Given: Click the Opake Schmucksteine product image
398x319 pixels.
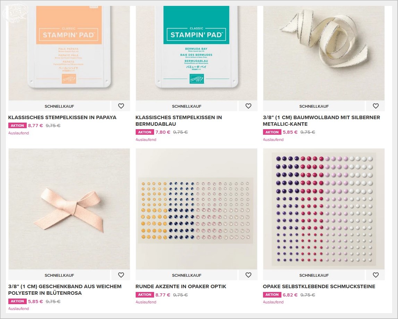Looking at the screenshot, I should 324,209.
